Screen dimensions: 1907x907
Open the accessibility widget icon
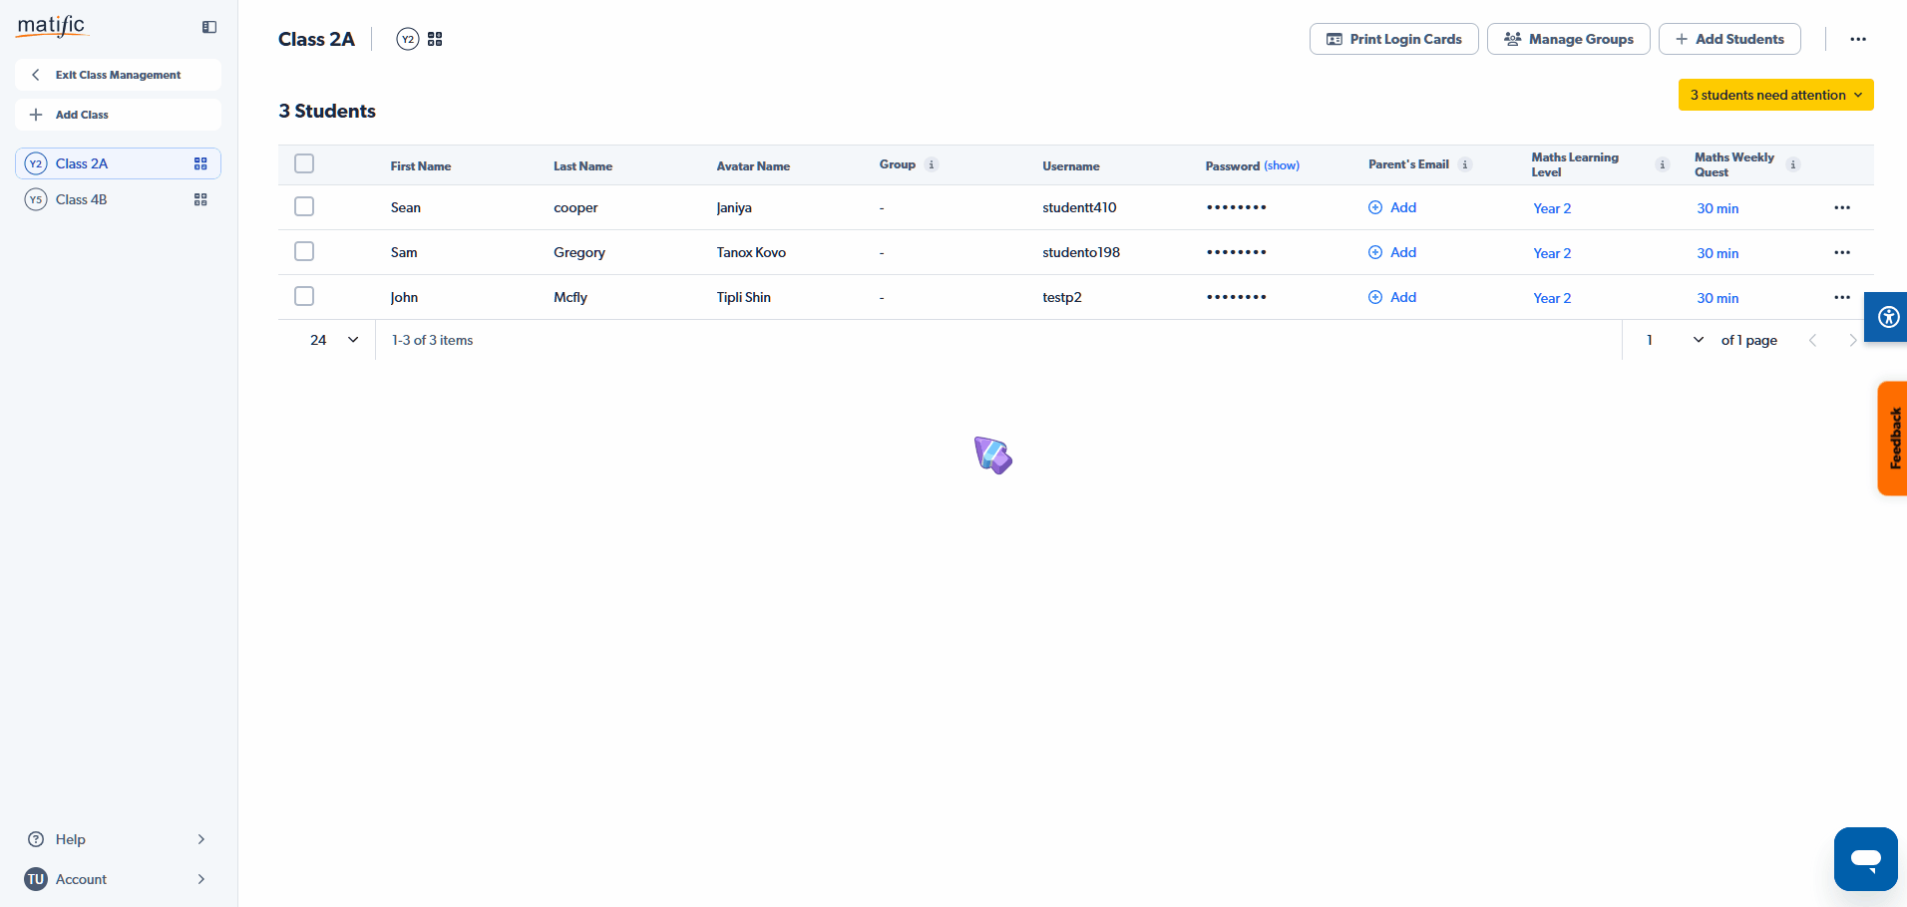[1887, 317]
